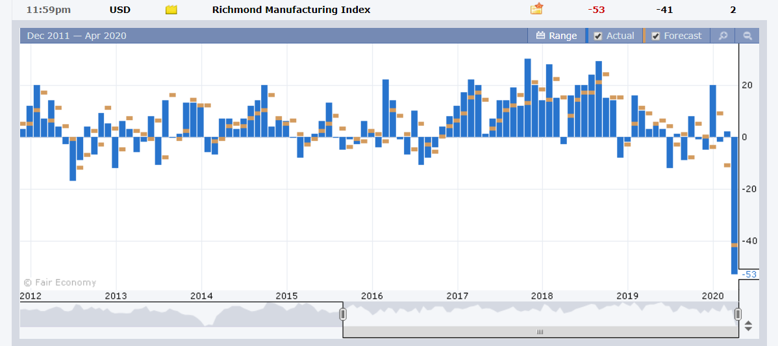Click the right range slider handle
The width and height of the screenshot is (778, 346).
point(738,314)
